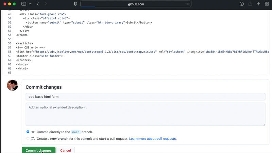Image resolution: width=272 pixels, height=153 pixels.
Task: Go forward with the right arrow
Action: point(46,4)
